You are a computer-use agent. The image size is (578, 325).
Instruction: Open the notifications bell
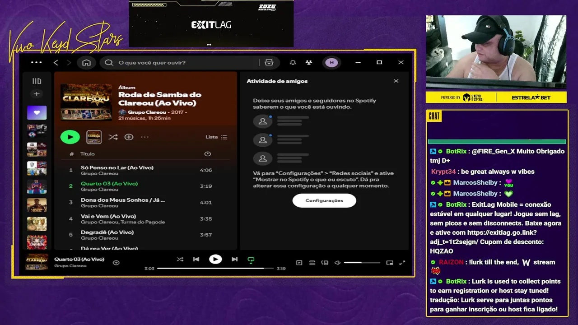[x=293, y=63]
